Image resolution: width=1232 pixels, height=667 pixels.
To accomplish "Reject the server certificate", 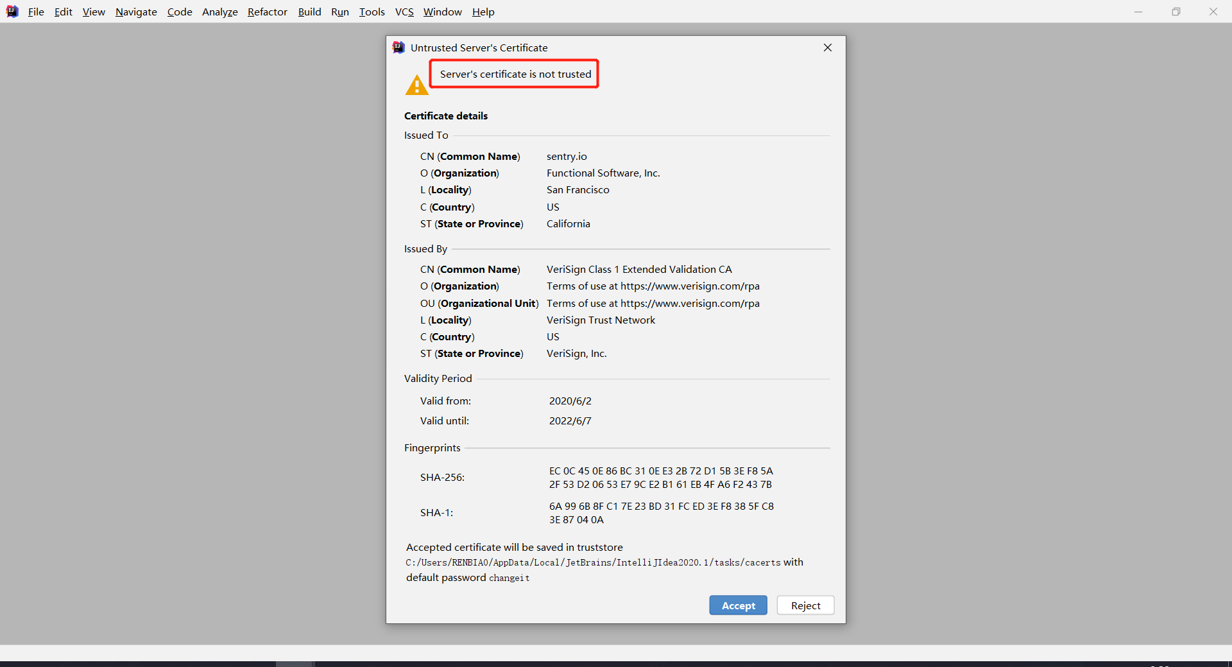I will coord(805,605).
